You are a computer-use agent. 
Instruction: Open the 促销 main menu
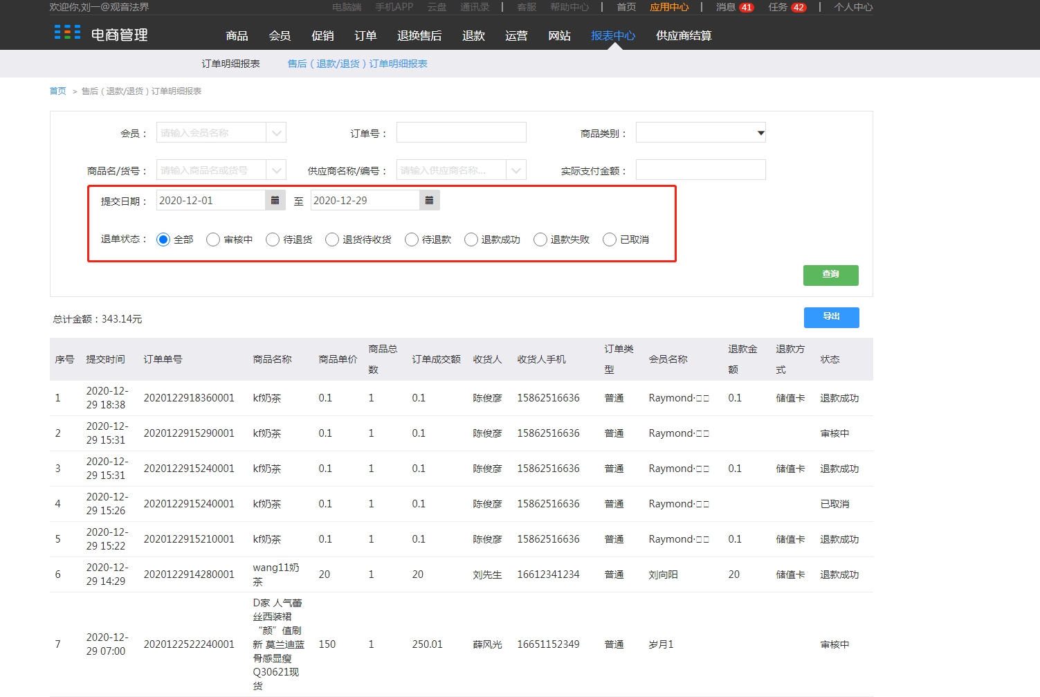tap(322, 35)
